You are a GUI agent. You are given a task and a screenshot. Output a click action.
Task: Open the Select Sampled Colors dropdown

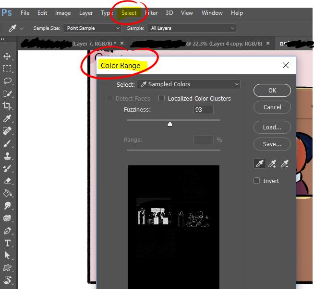point(189,84)
